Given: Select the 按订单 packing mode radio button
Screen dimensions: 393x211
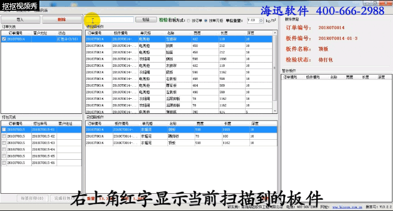Looking at the screenshot, I should pyautogui.click(x=188, y=21).
